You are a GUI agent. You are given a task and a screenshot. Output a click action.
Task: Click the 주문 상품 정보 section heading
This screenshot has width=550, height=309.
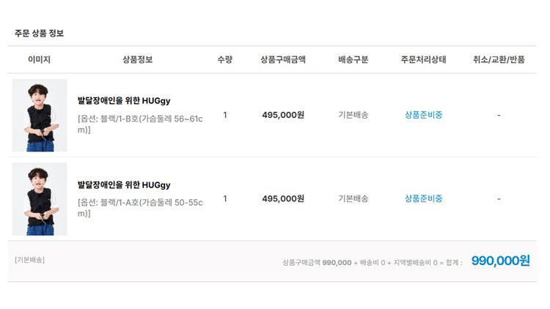[x=40, y=33]
